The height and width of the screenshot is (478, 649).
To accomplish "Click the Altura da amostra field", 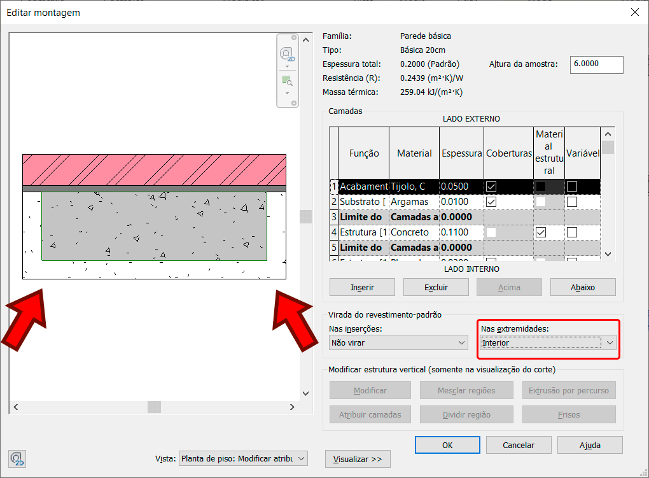I will coord(596,64).
